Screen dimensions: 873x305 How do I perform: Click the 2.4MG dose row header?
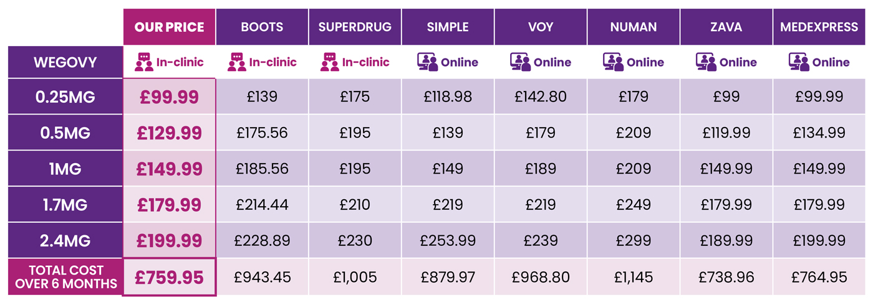click(x=65, y=240)
